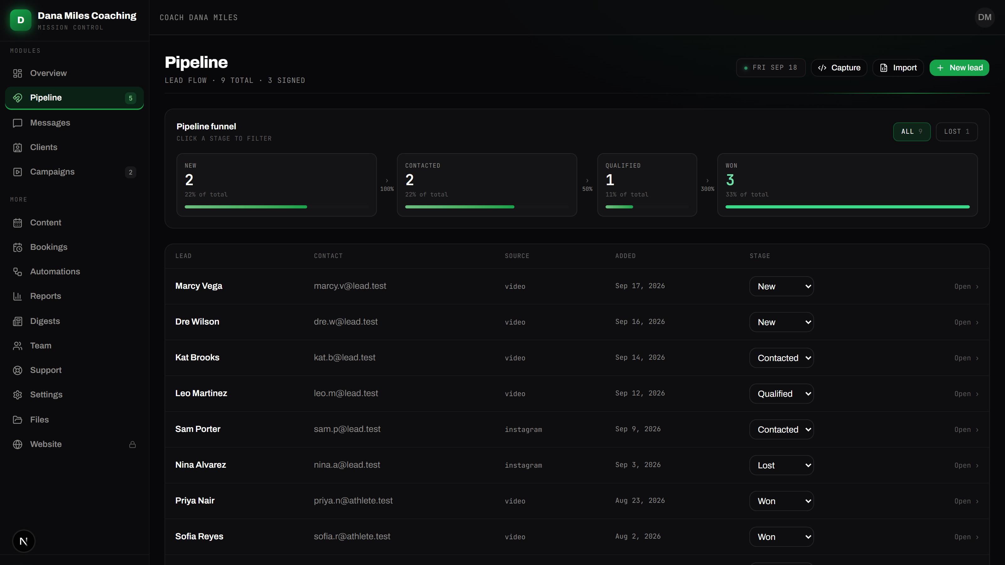Screen dimensions: 1005x565
Task: Click lead name Leo Martinez
Action: (x=201, y=393)
